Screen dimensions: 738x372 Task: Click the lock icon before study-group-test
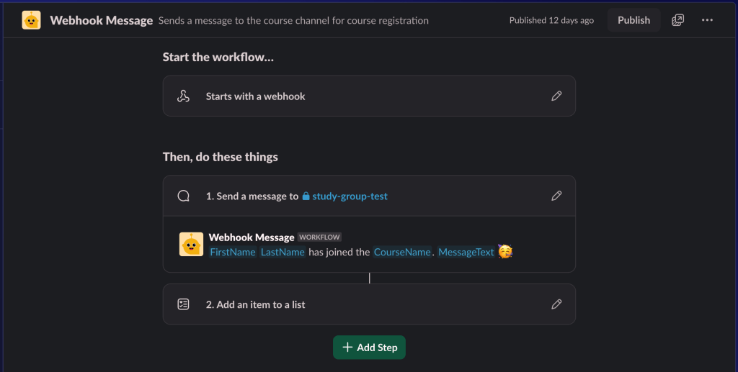[306, 196]
